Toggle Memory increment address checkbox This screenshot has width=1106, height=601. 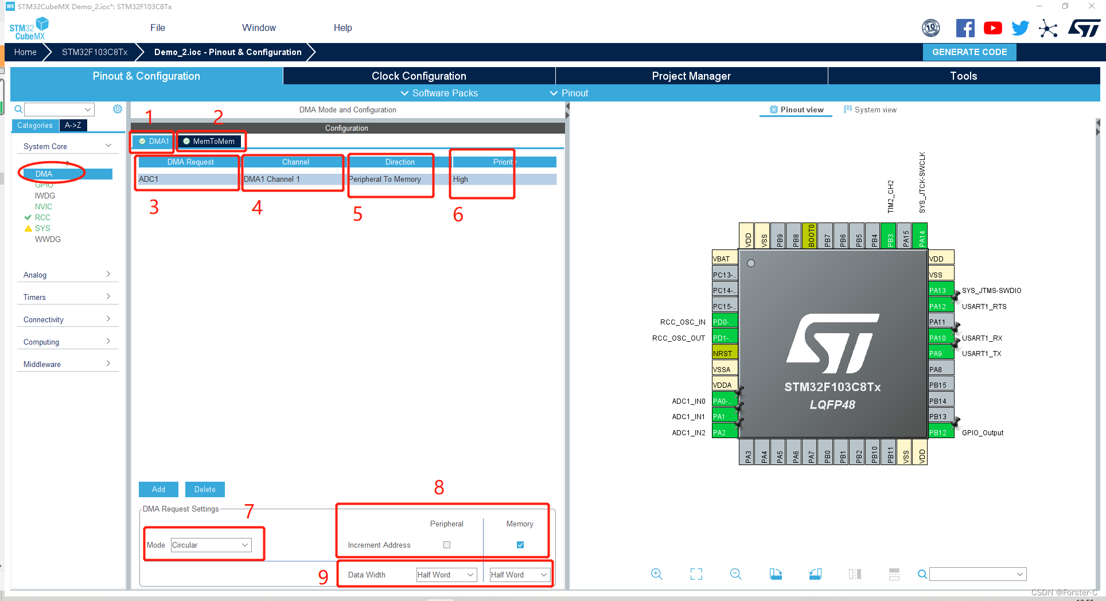[x=520, y=545]
